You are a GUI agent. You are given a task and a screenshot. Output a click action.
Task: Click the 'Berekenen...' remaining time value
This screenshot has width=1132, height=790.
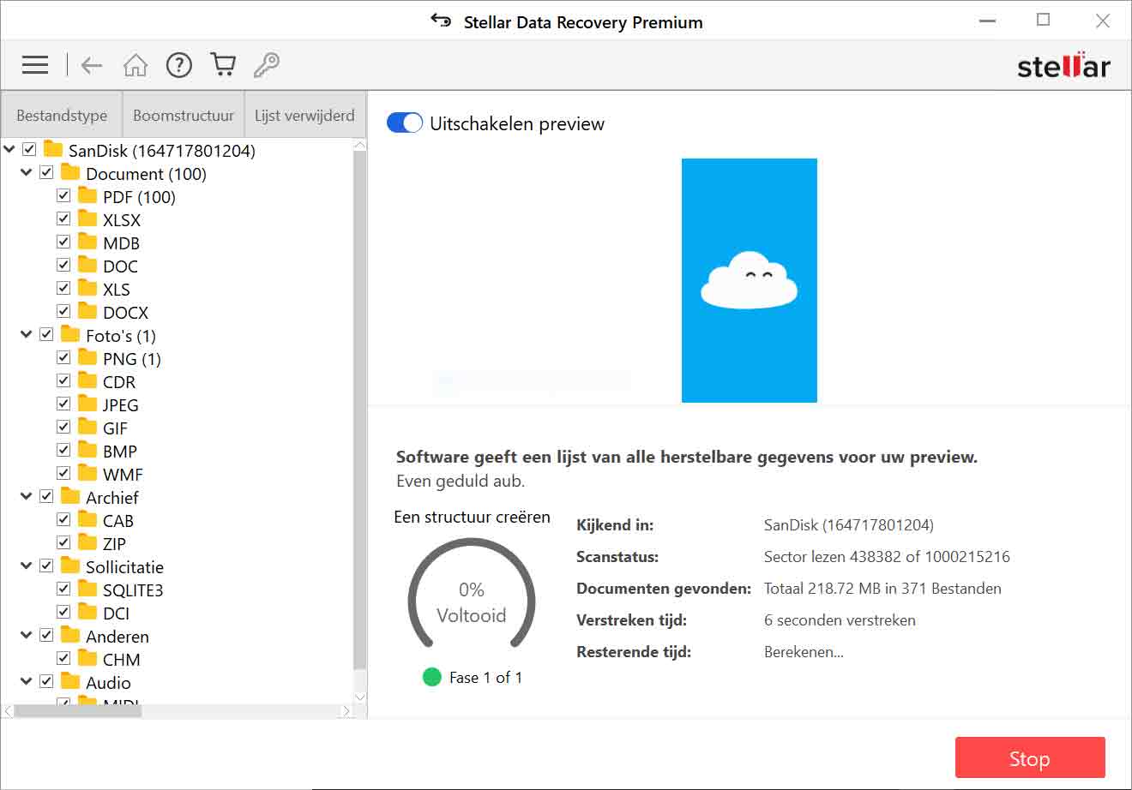coord(804,652)
